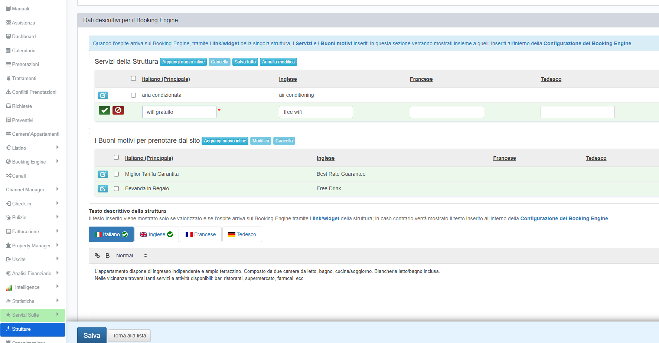Edit the Miglior Tariffa Garantita row
The height and width of the screenshot is (343, 659).
point(103,174)
